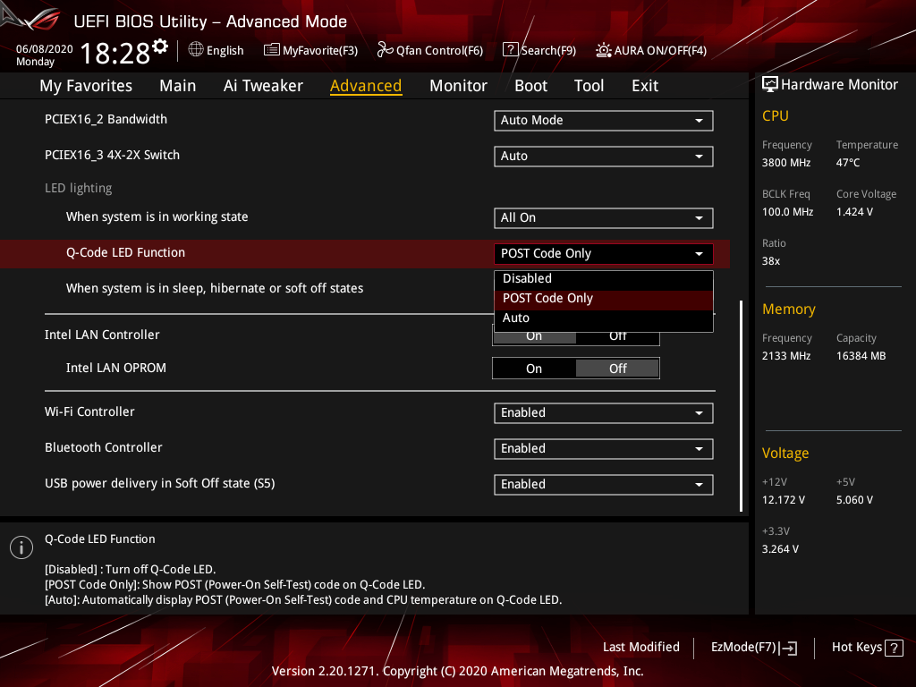Click the Hot Keys question mark icon
Screen dimensions: 916x687
point(894,648)
